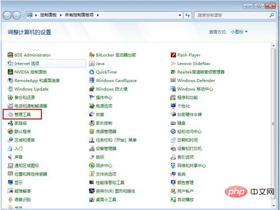Open the 管理工具 icon
Screen dimensions: 280x210
10,114
